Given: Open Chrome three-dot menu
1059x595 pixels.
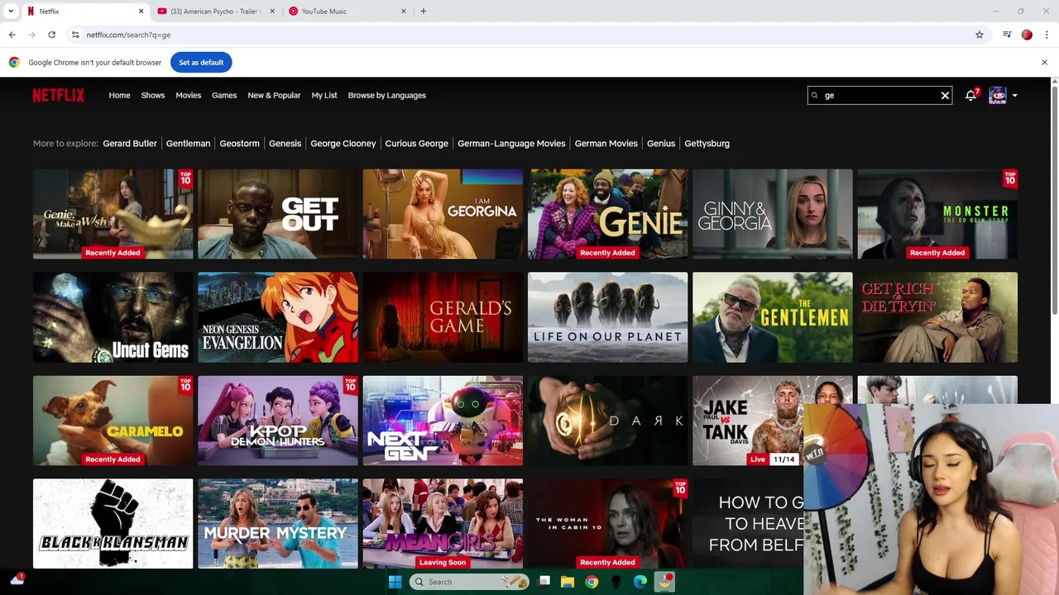Looking at the screenshot, I should [x=1047, y=35].
